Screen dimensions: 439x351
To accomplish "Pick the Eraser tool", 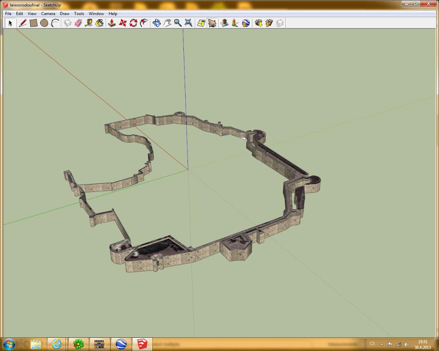I will [78, 23].
